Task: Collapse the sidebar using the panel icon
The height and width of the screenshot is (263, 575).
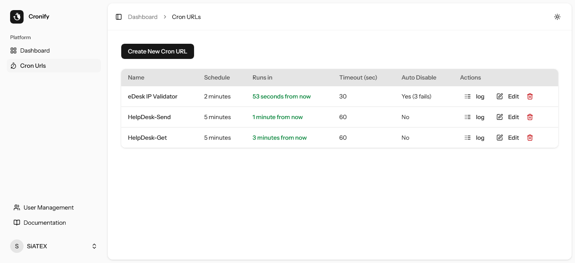Action: click(x=118, y=16)
